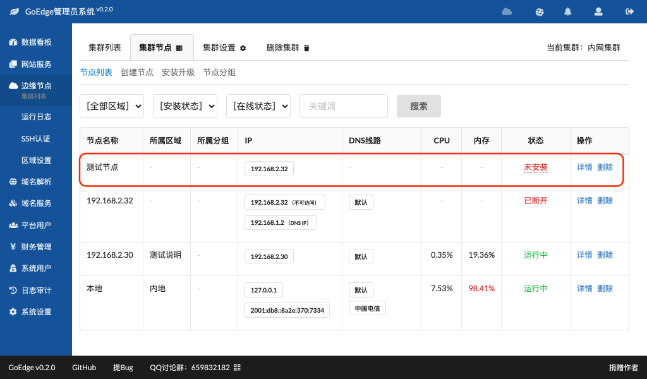Click the 网站服务 sidebar icon
Viewport: 647px width, 379px height.
pos(13,64)
